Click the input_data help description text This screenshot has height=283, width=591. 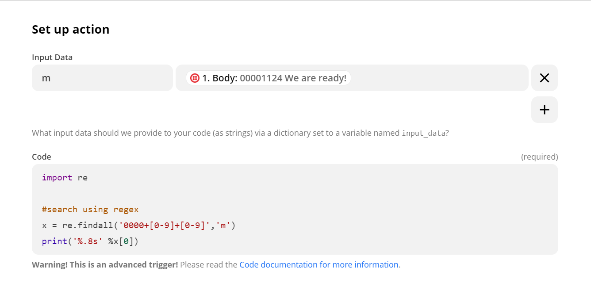click(240, 133)
